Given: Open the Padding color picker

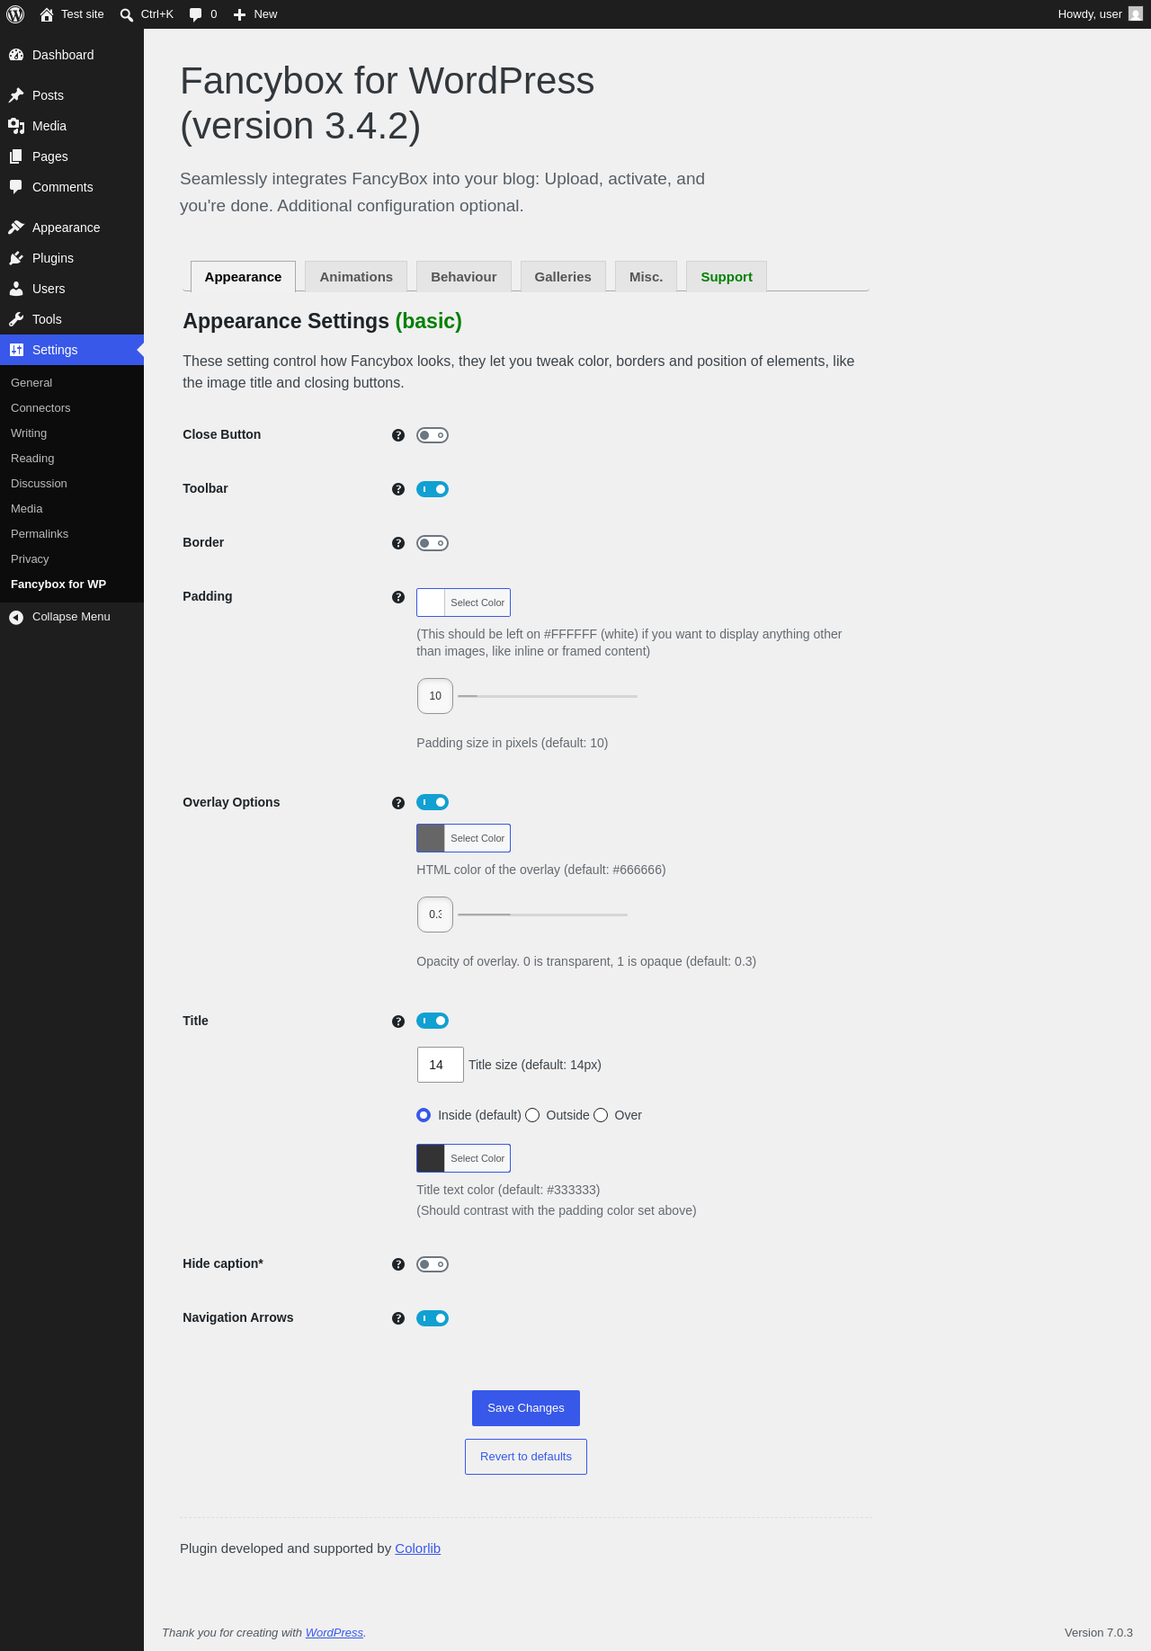Looking at the screenshot, I should coord(463,602).
